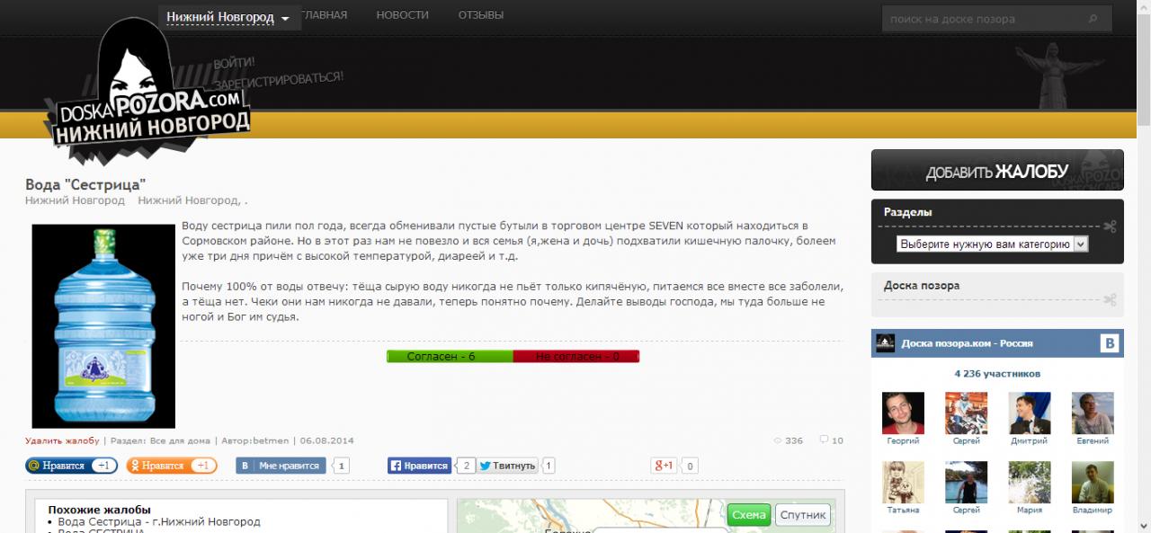
Task: Click the ЗАРЕГИСТРИРОВАТЬСЯ! registration link
Action: (280, 80)
